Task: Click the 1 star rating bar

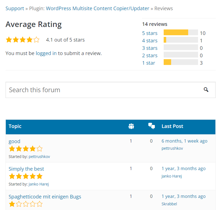Action: [181, 62]
